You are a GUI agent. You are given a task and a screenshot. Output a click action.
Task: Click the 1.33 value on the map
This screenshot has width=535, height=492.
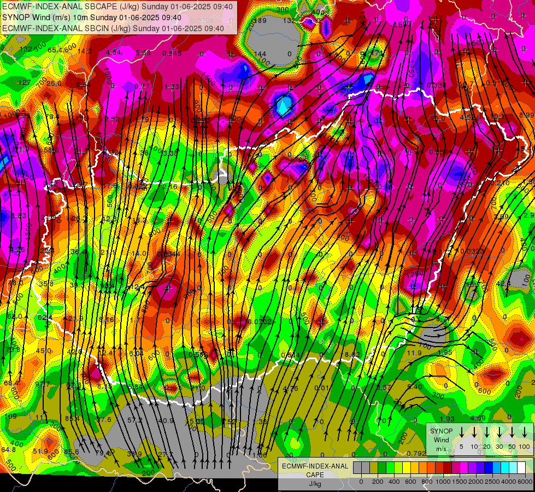(x=172, y=87)
